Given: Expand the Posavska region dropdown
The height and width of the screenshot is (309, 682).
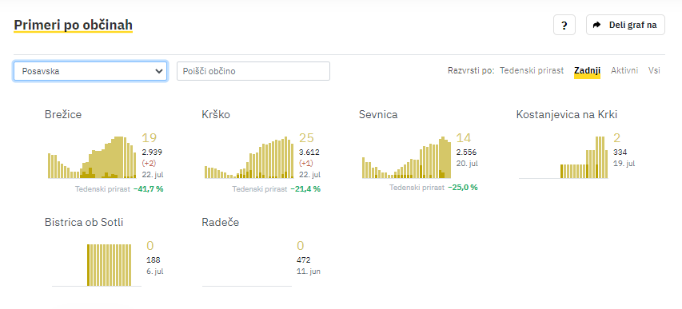Looking at the screenshot, I should pyautogui.click(x=90, y=71).
